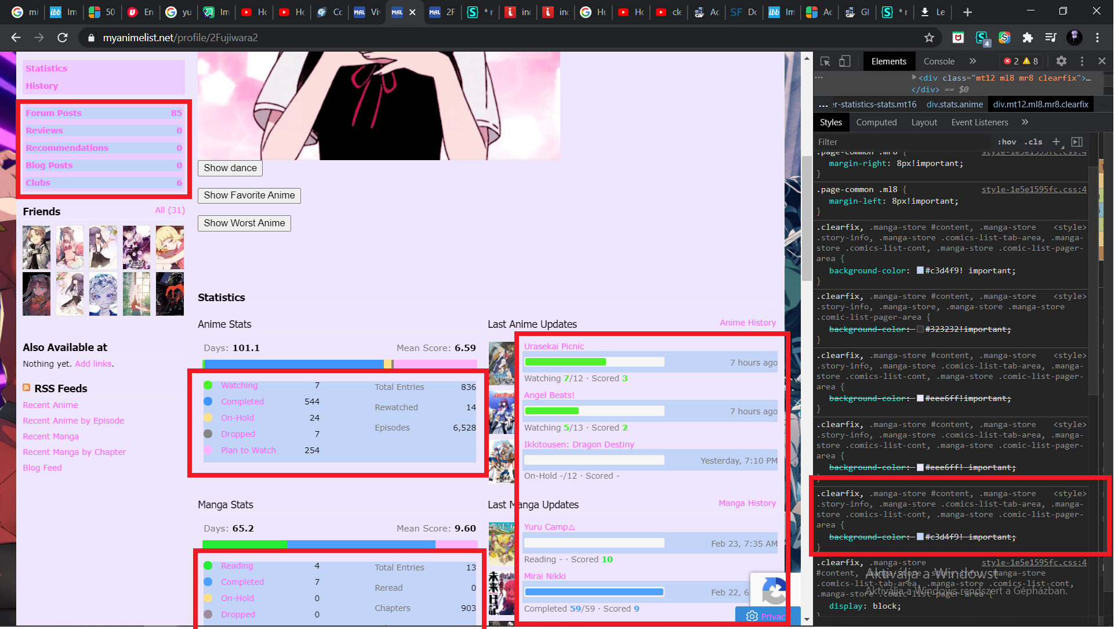
Task: Open the Statistics sidebar link
Action: (x=46, y=68)
